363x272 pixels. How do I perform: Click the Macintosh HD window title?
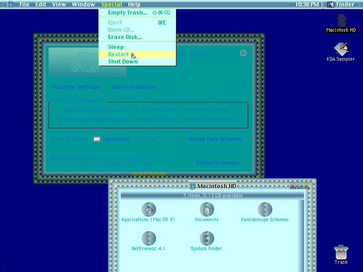click(x=217, y=186)
